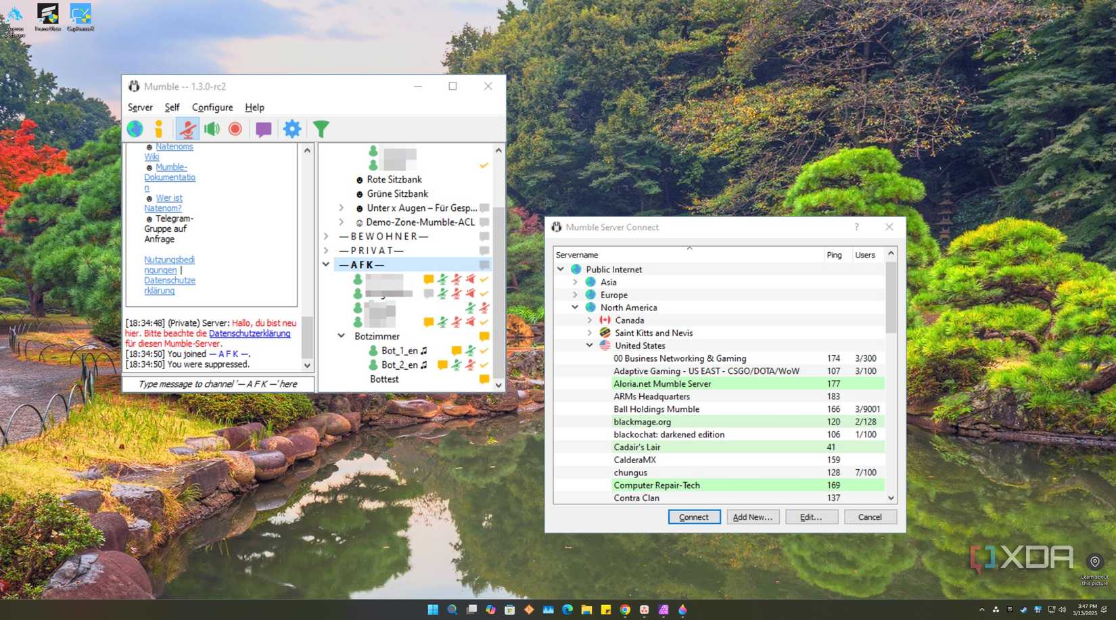Open the server connect dialog via globe icon
Screen dimensions: 1116x620
tap(134, 128)
